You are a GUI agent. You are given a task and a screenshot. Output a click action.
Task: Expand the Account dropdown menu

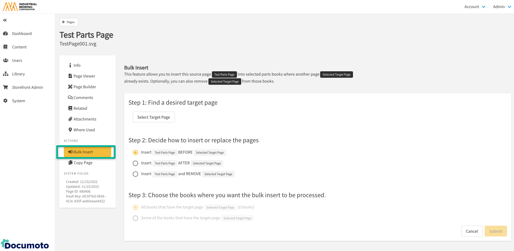click(475, 7)
